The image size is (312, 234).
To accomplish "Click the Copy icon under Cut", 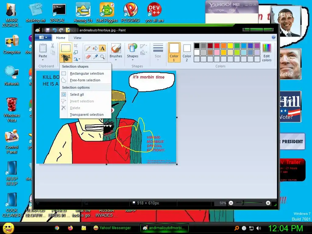I will click(52, 52).
